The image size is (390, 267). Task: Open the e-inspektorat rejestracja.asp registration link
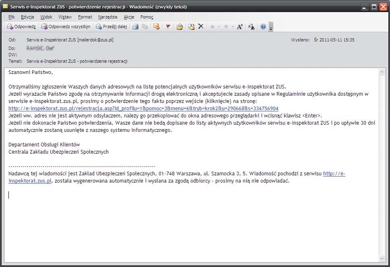coord(144,109)
